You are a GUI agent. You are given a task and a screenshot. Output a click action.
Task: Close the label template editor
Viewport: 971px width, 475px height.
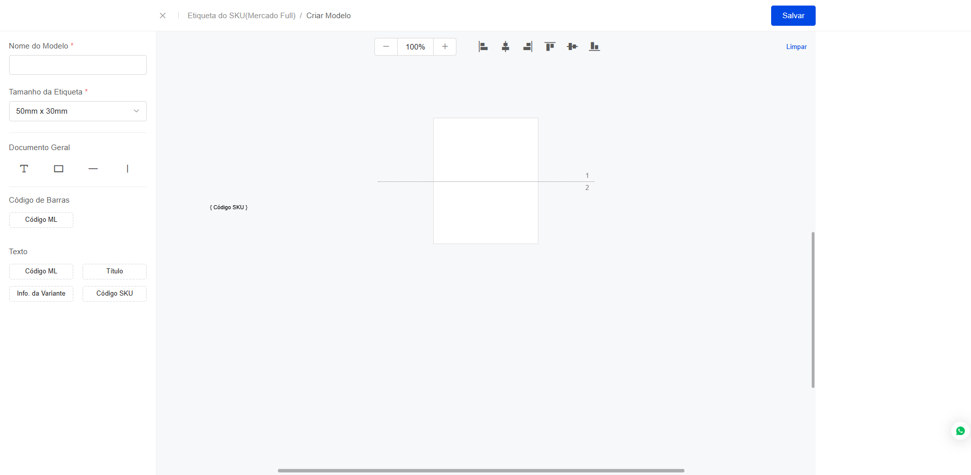[x=162, y=16]
